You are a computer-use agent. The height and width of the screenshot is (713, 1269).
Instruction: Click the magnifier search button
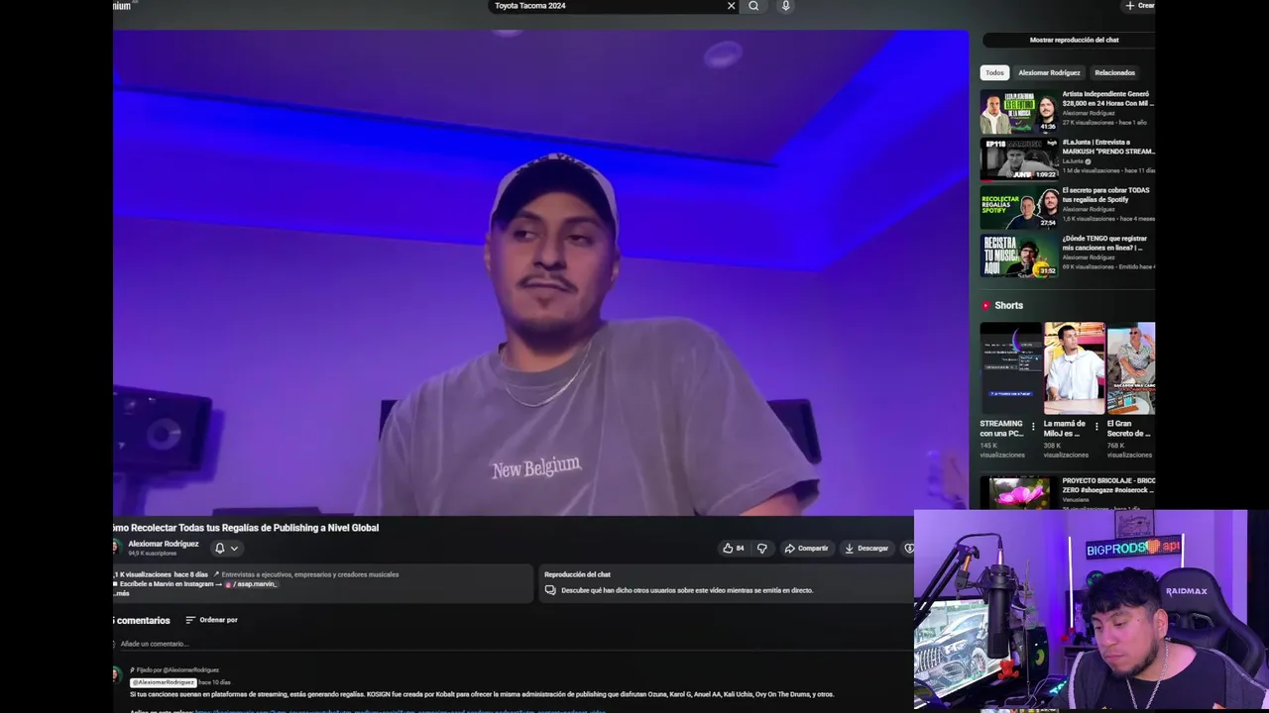pos(753,6)
